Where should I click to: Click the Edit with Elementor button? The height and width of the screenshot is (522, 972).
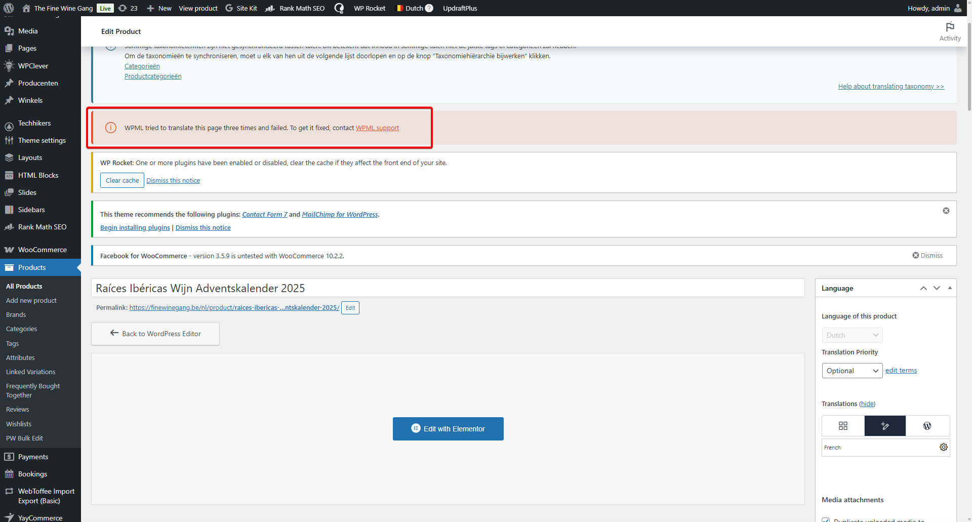pyautogui.click(x=448, y=429)
